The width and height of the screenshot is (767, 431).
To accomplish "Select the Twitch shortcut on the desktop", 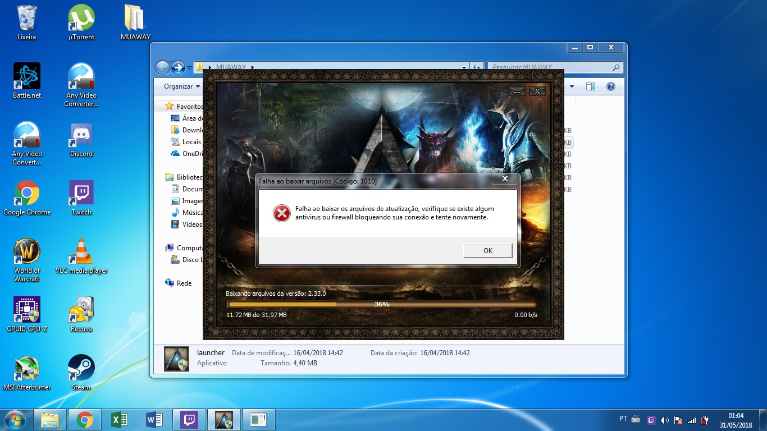I will click(x=81, y=198).
